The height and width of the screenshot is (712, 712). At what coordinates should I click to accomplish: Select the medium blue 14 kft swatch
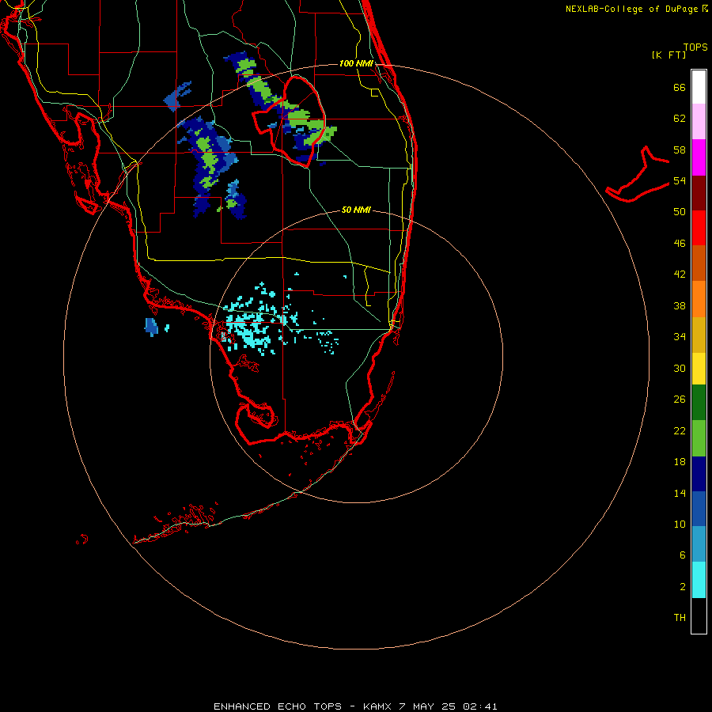pyautogui.click(x=699, y=509)
